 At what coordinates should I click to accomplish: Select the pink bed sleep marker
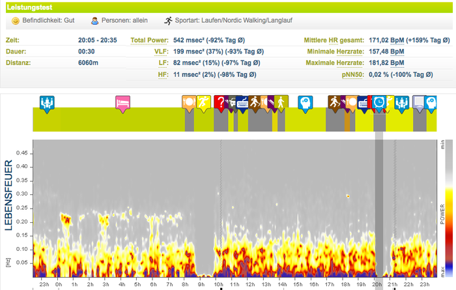[x=122, y=102]
